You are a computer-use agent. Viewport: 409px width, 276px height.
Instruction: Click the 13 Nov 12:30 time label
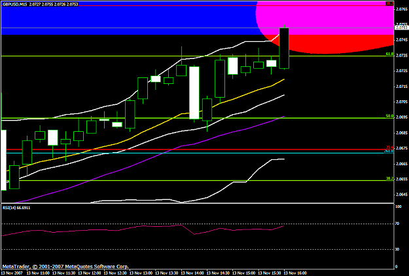[x=115, y=273]
